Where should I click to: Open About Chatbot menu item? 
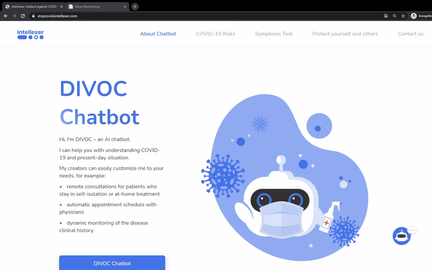158,34
